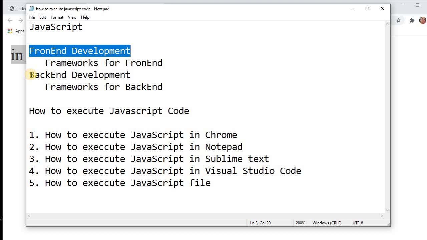
Task: Click the UTF-8 encoding indicator
Action: 358,223
